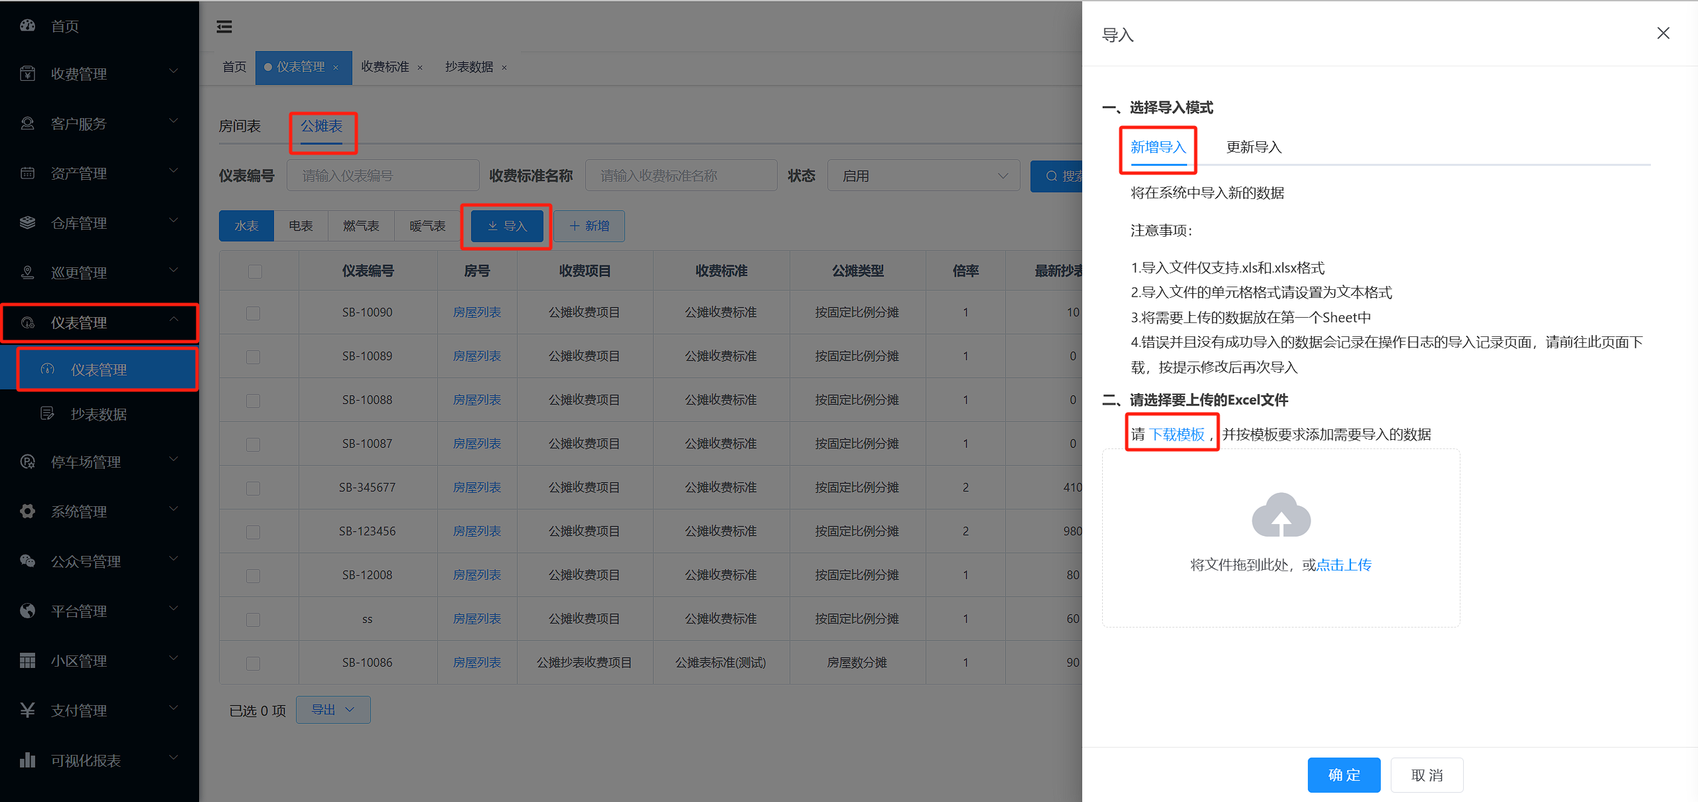The width and height of the screenshot is (1698, 802).
Task: Check the row SB-10087 checkbox
Action: 253,444
